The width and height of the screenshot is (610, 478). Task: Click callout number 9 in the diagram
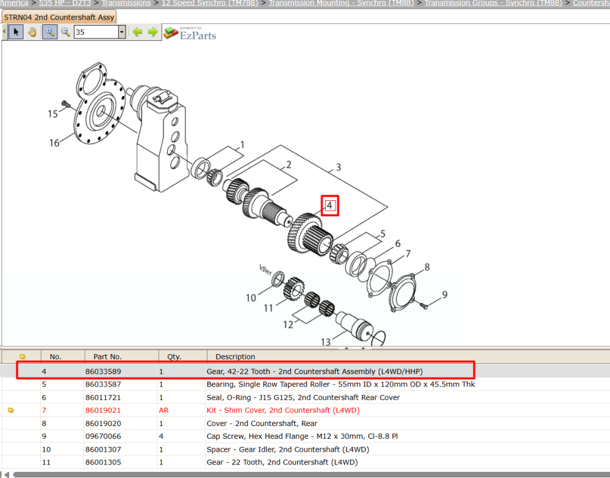coord(445,295)
